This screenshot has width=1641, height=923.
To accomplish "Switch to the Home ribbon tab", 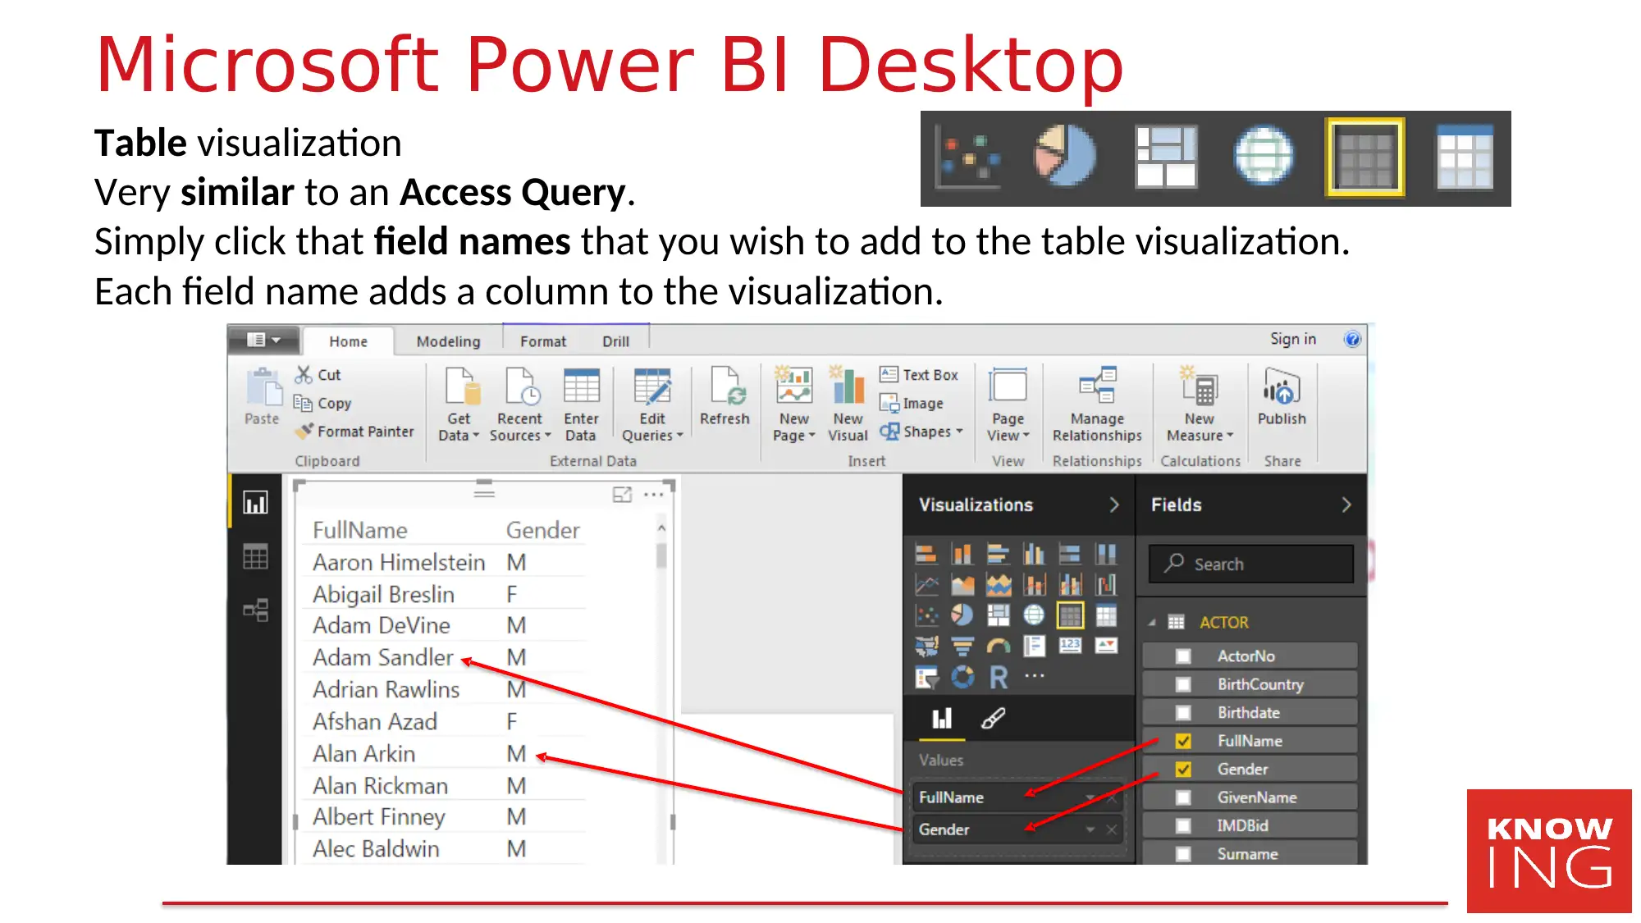I will click(x=349, y=341).
